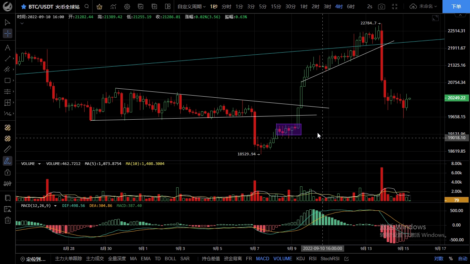Click the 主力大单跟踪 button

(68, 259)
